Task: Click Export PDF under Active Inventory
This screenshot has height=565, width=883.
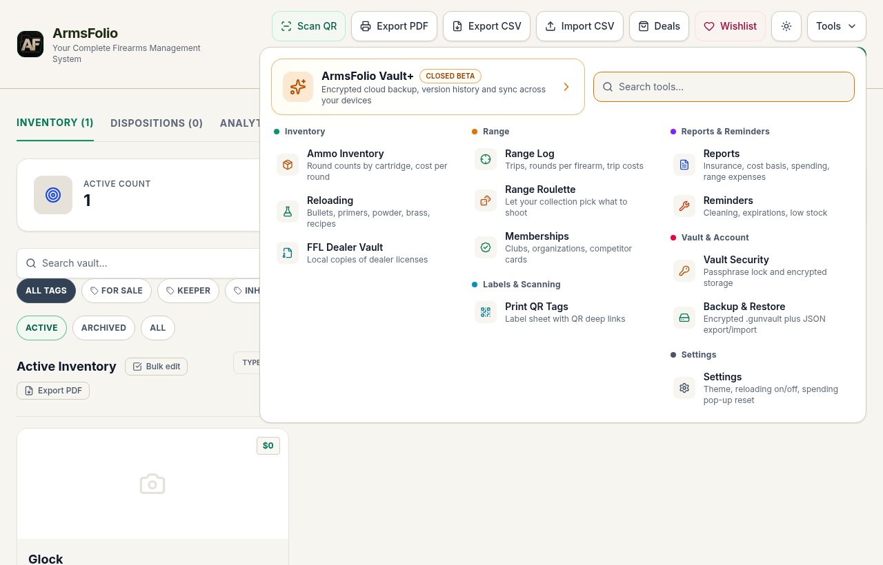Action: pos(53,391)
